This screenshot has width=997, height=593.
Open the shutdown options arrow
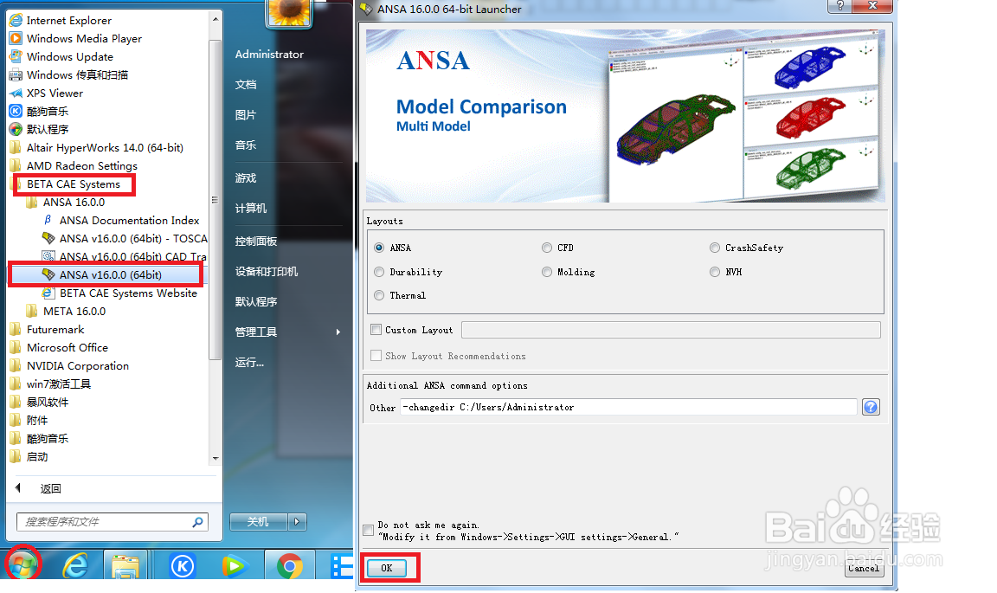click(297, 522)
